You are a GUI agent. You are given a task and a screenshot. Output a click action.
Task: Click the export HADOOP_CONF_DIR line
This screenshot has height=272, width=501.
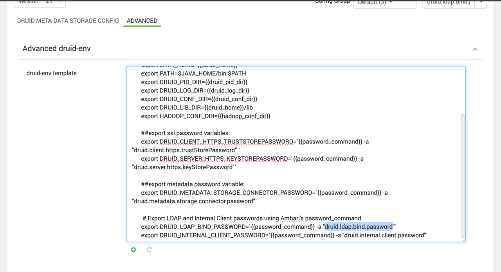point(205,116)
